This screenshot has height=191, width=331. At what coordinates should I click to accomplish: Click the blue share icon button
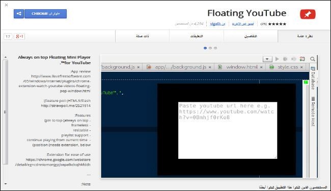pyautogui.click(x=19, y=14)
